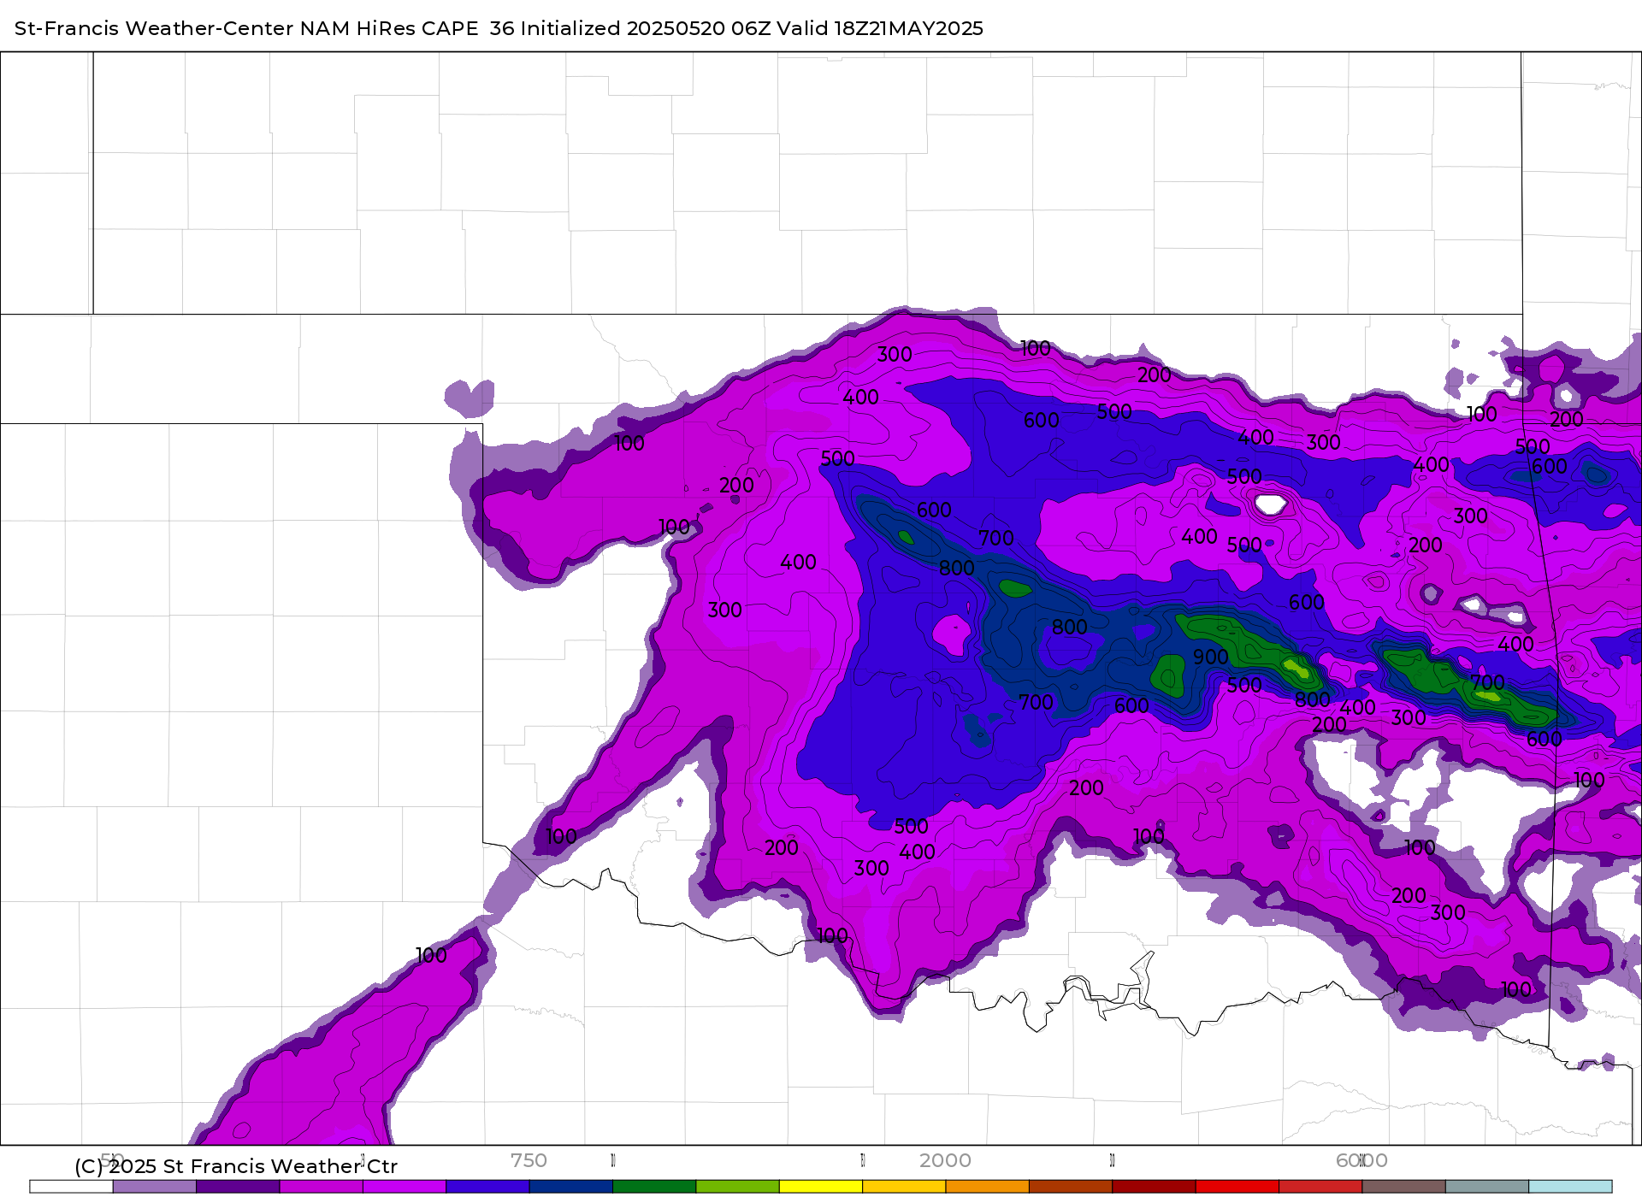This screenshot has width=1642, height=1197.
Task: Click the lime green legend swatch
Action: coord(737,1186)
